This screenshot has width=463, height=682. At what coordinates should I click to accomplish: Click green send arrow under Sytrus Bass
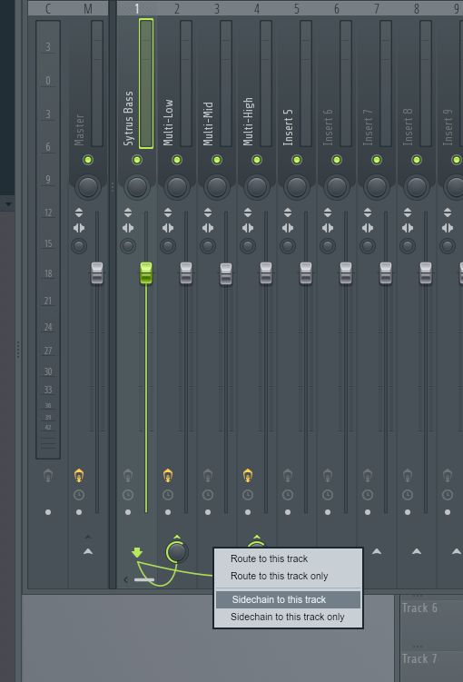tap(137, 552)
